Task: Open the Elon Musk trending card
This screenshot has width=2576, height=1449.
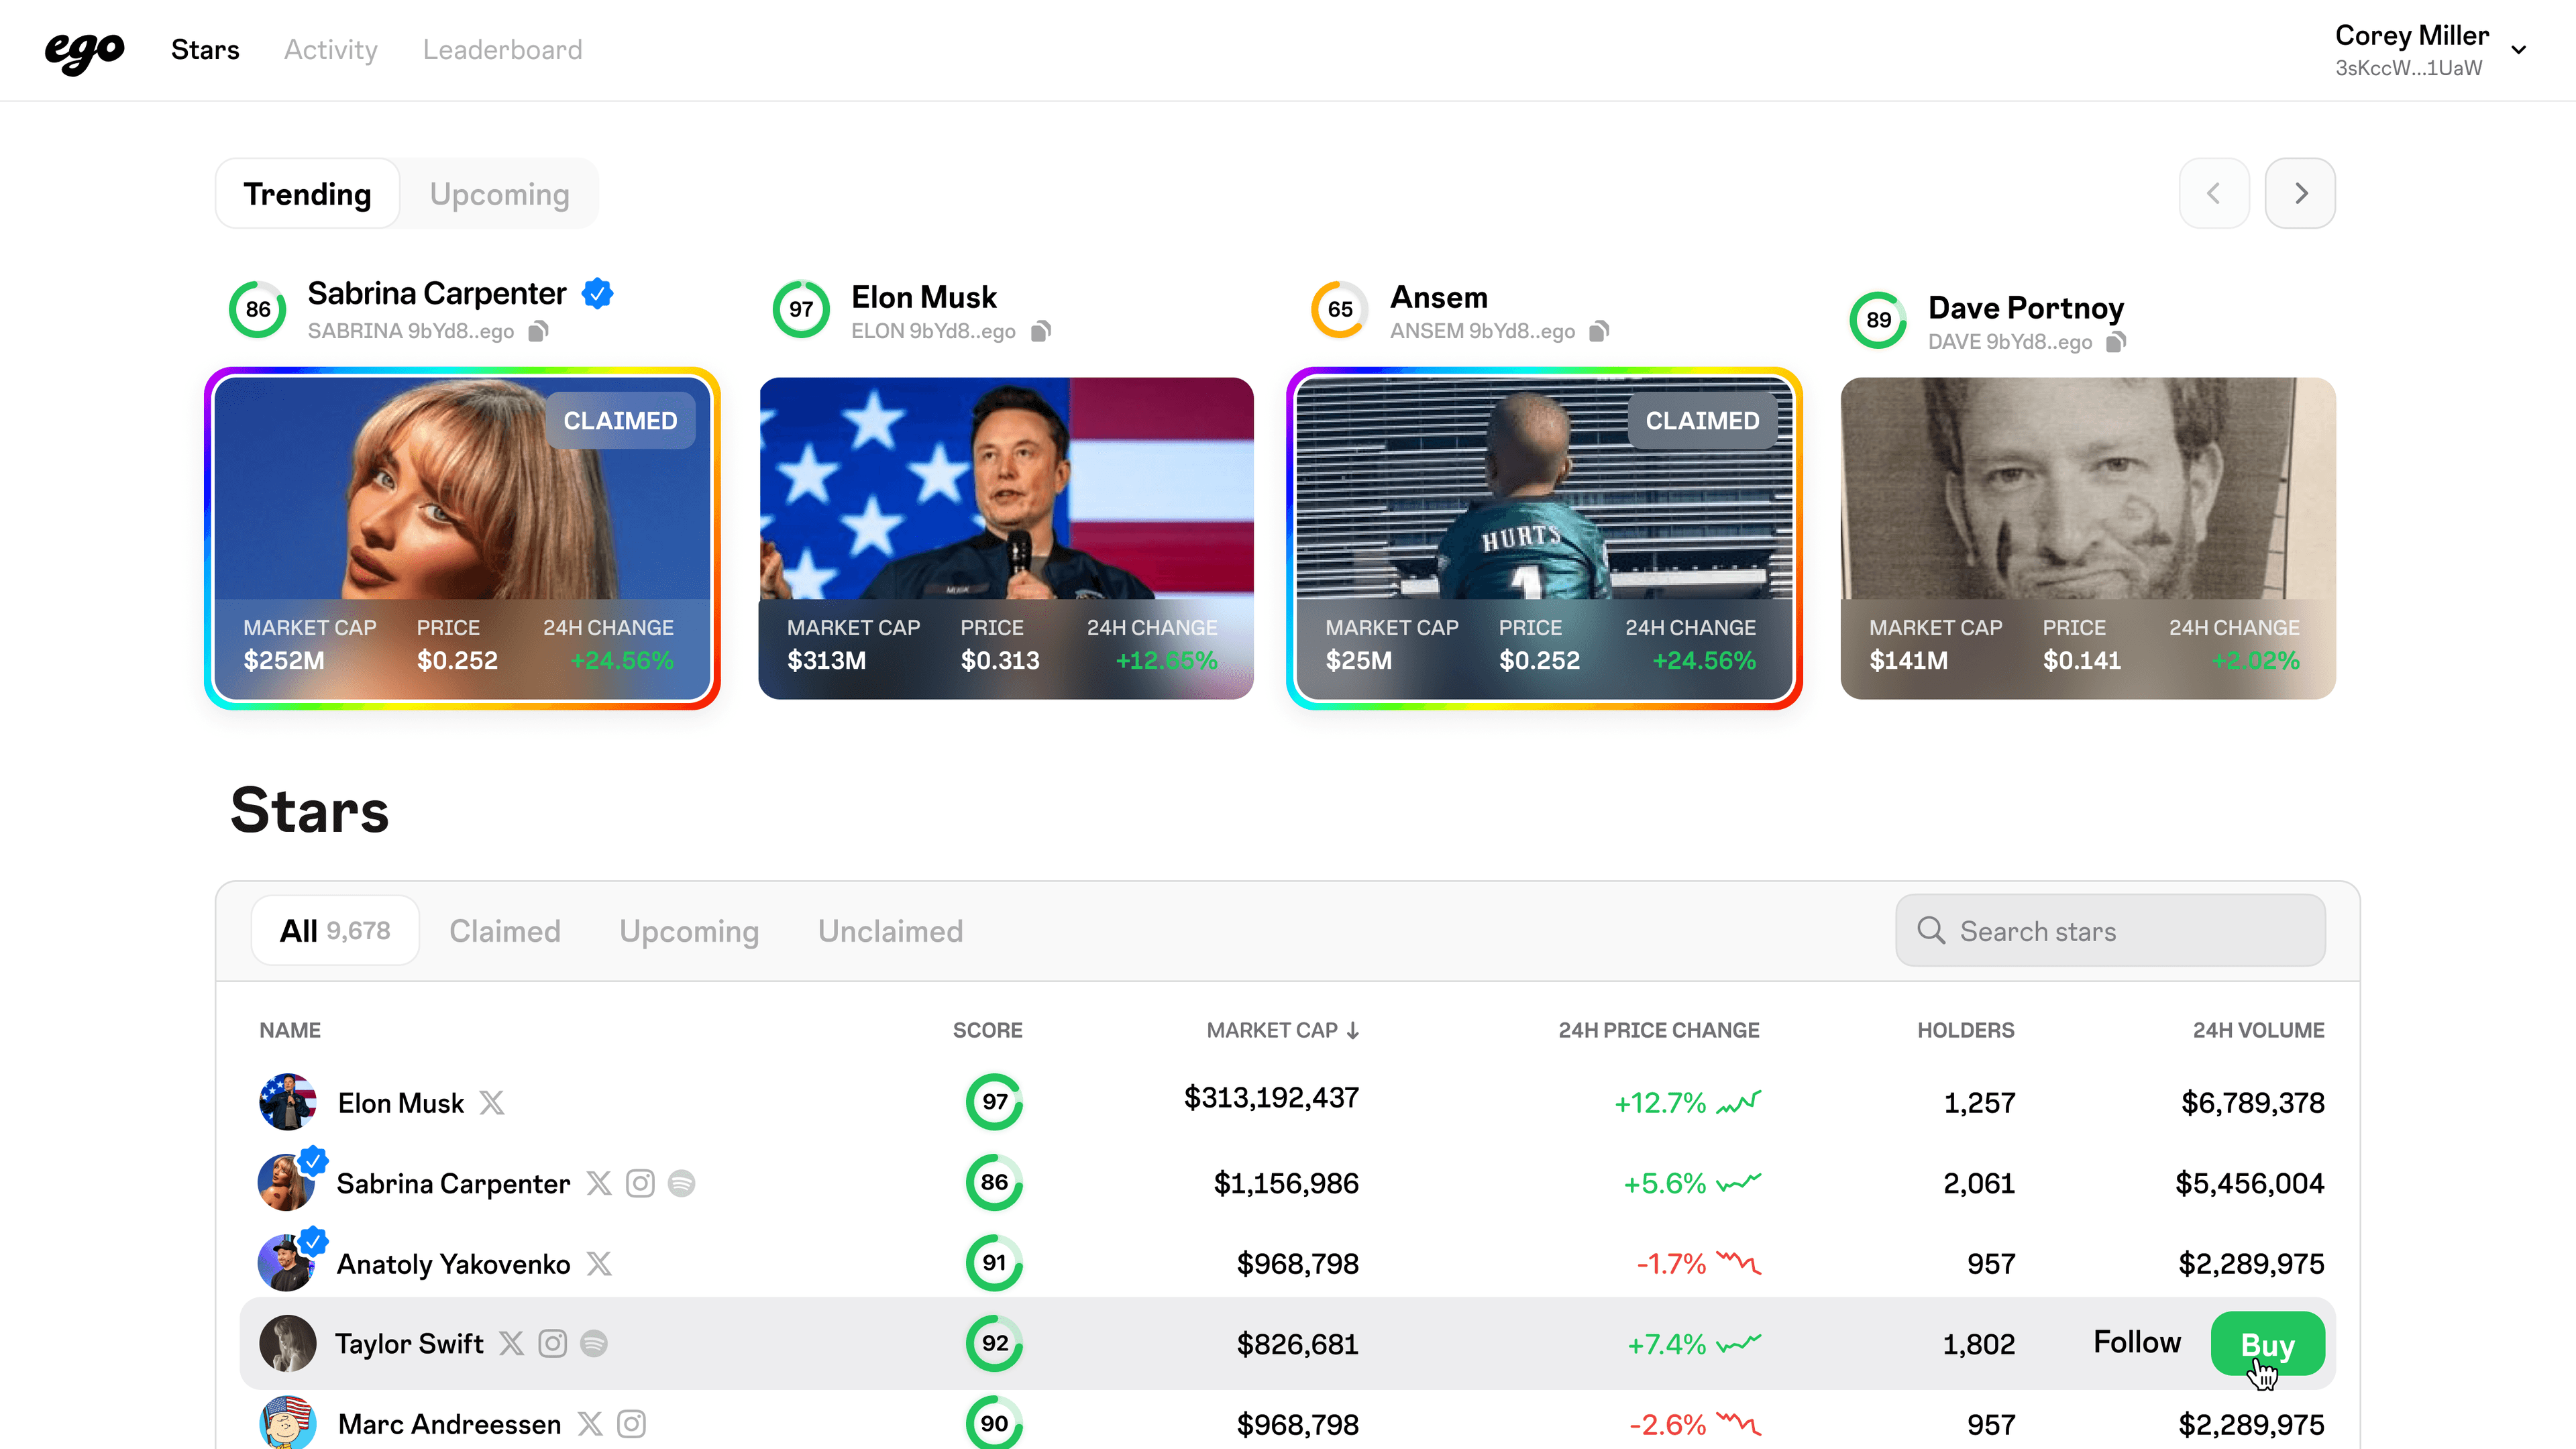Action: point(1006,538)
